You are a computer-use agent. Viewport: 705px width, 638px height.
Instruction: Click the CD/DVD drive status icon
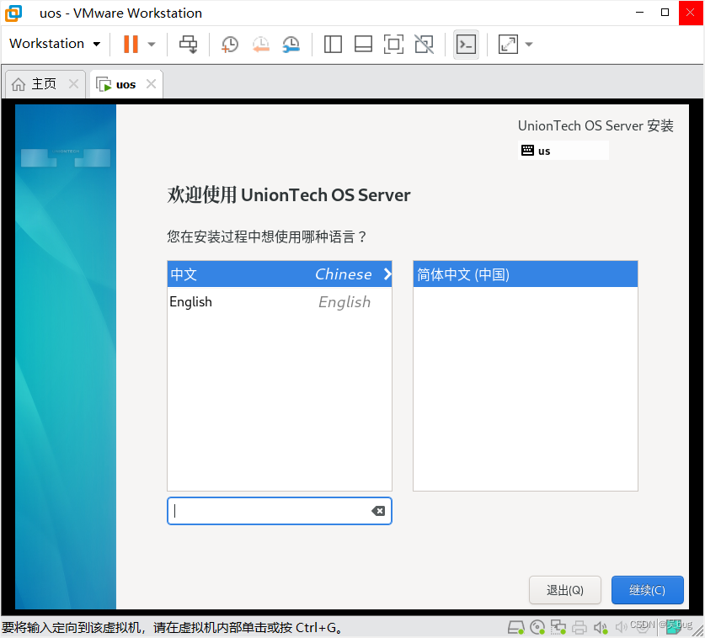[x=537, y=627]
